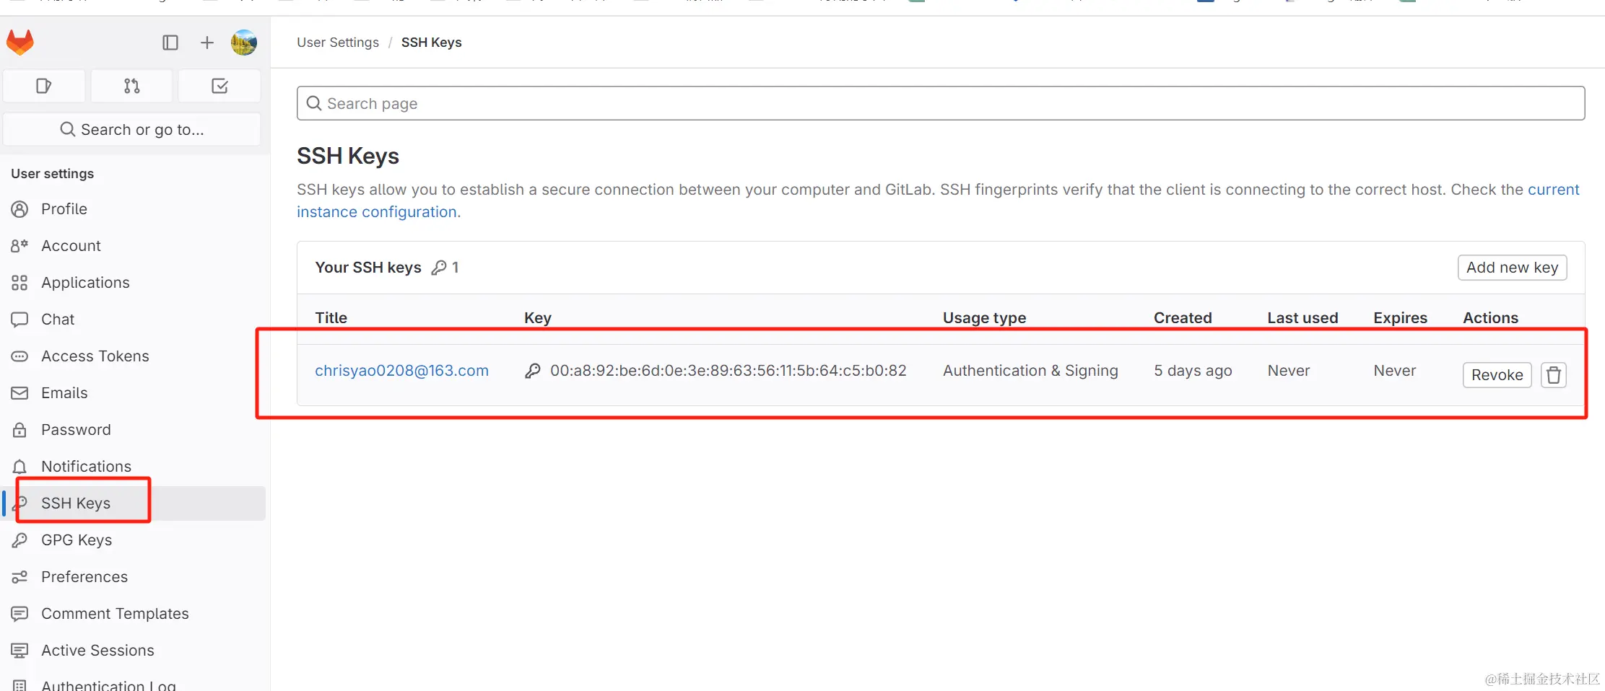
Task: Click the Account icon in sidebar
Action: tap(19, 246)
